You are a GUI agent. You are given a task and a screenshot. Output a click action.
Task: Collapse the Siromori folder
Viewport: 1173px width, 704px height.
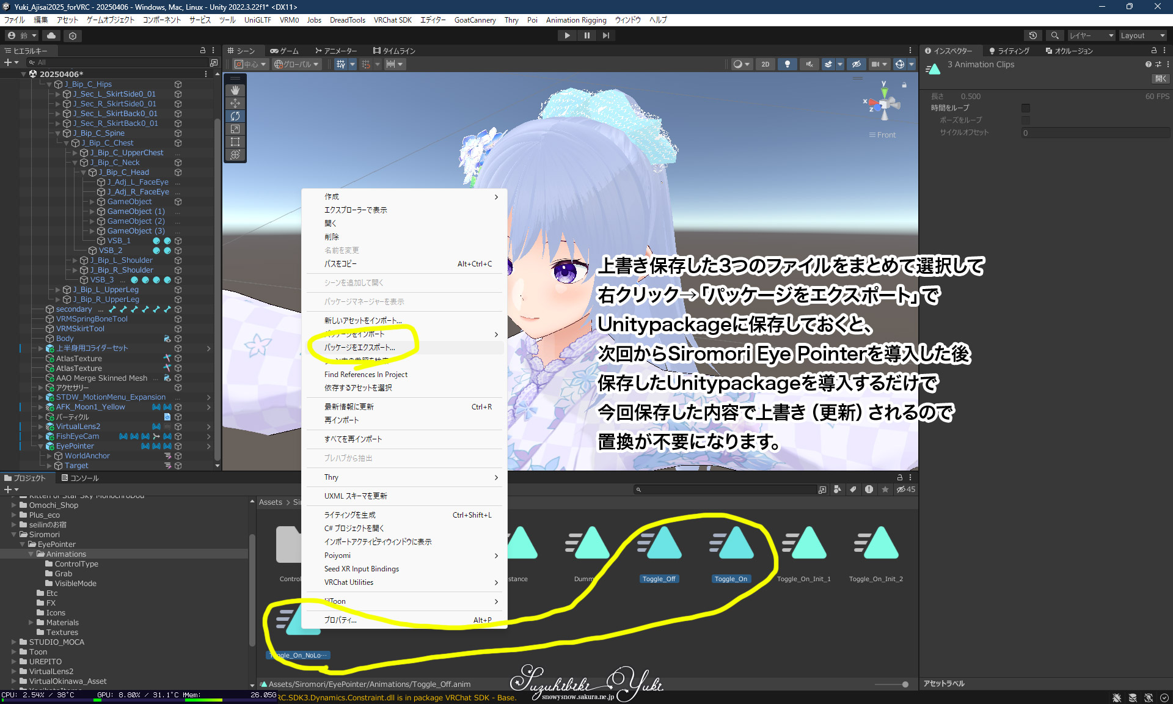point(14,535)
